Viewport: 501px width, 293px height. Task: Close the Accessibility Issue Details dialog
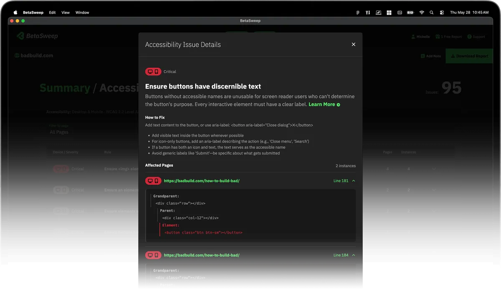(354, 44)
